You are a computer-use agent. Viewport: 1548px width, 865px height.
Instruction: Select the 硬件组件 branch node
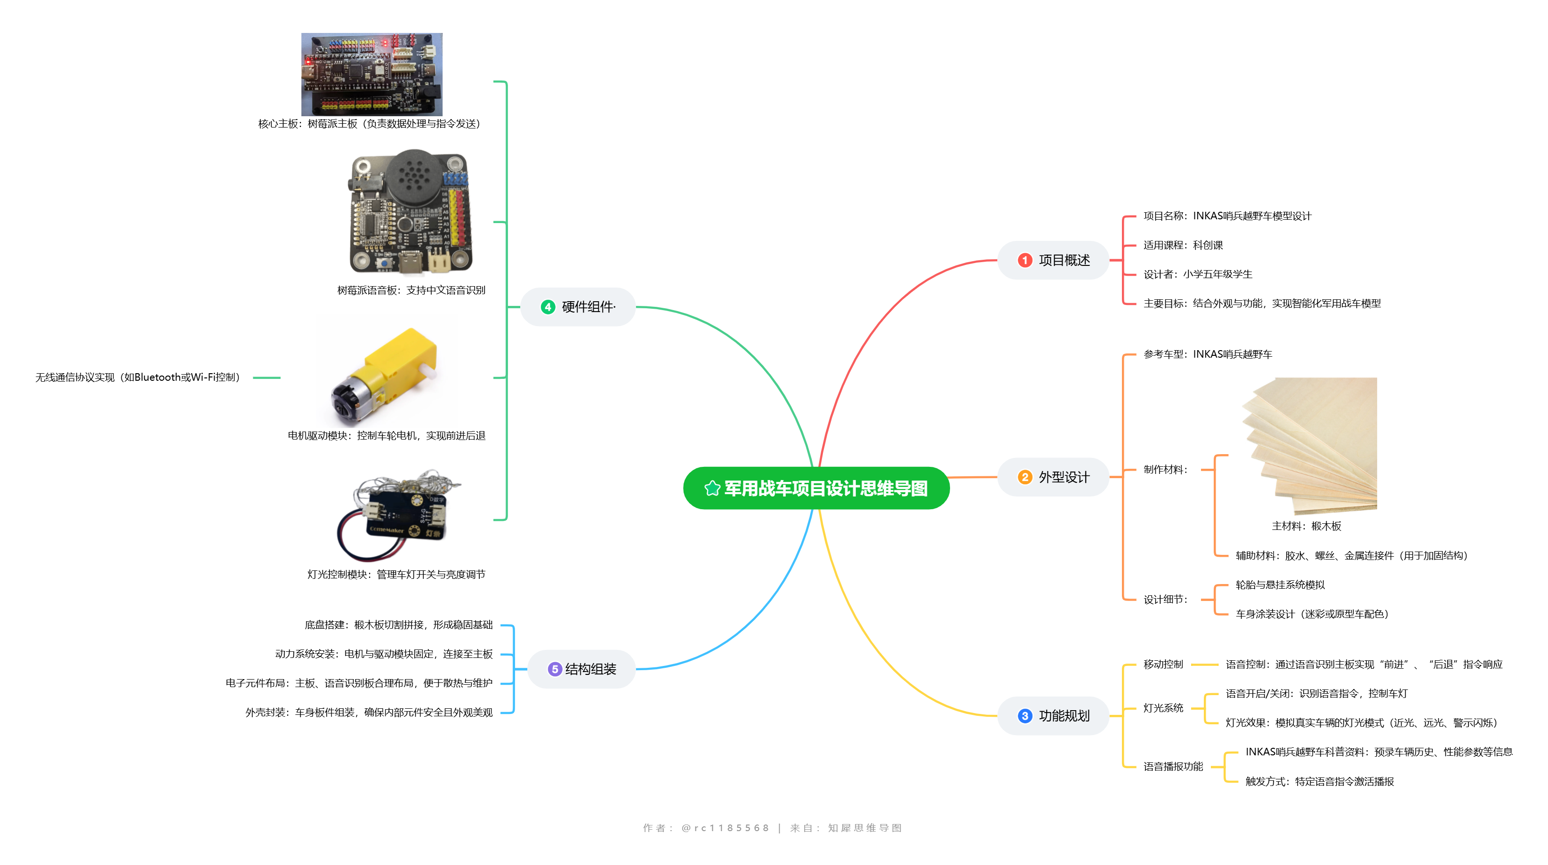(x=578, y=307)
